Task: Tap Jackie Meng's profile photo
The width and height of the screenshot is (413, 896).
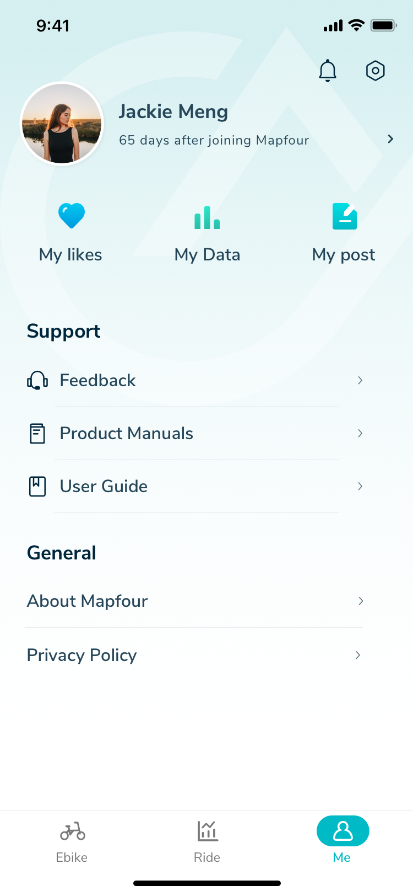Action: 62,124
